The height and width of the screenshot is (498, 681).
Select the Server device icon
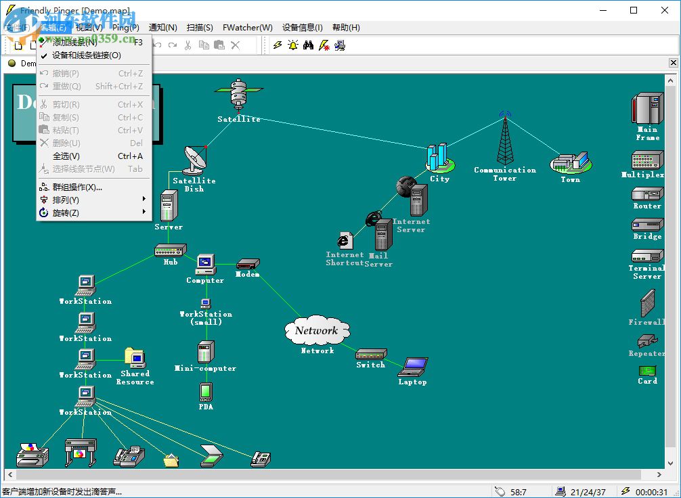tap(169, 206)
